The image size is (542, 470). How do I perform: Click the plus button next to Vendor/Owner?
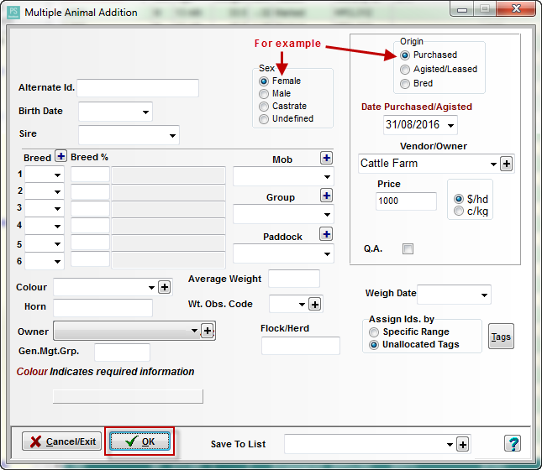click(x=506, y=164)
